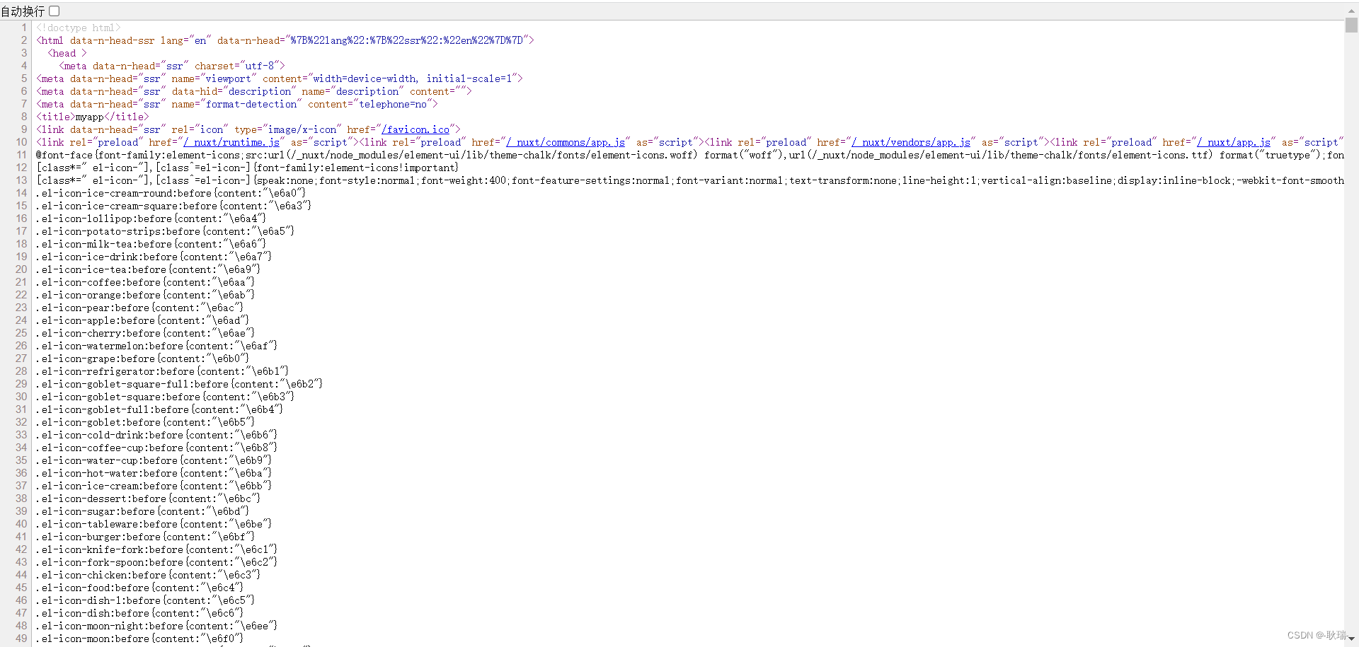
Task: Click the el-icon-chicken rule line
Action: [148, 575]
